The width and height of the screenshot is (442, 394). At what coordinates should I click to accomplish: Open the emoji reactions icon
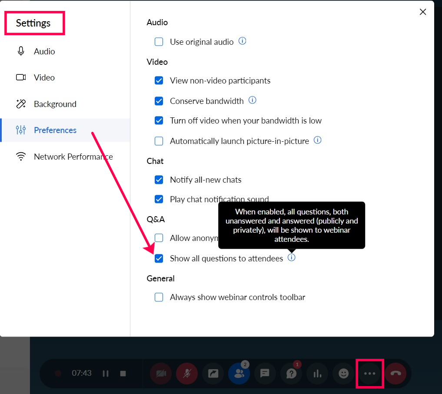(x=343, y=374)
